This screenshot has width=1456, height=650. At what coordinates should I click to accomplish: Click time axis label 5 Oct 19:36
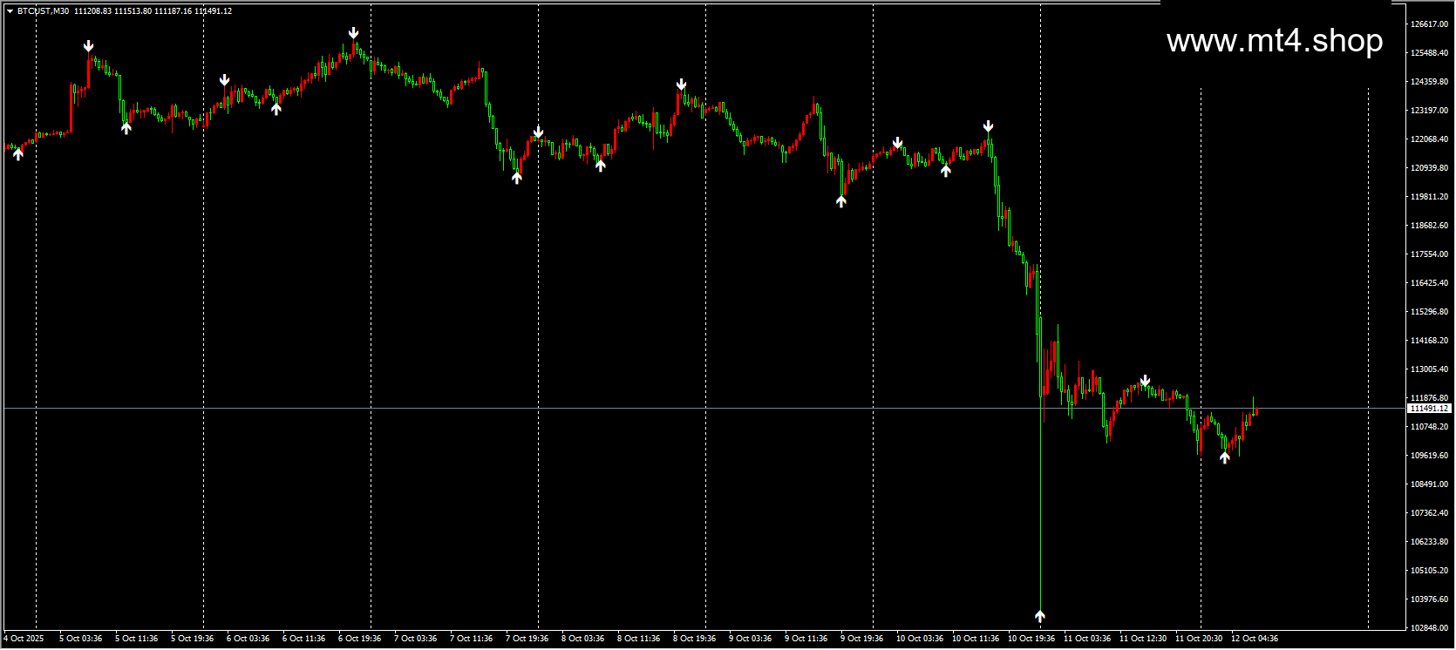pyautogui.click(x=193, y=639)
